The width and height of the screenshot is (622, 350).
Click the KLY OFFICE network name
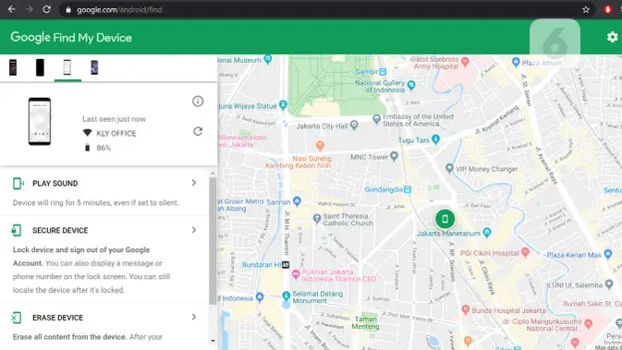click(x=116, y=134)
